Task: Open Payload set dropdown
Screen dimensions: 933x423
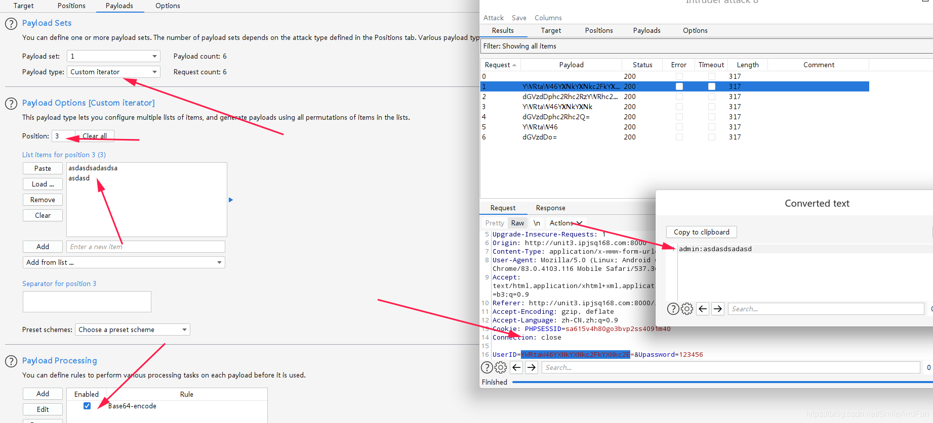Action: coord(113,56)
